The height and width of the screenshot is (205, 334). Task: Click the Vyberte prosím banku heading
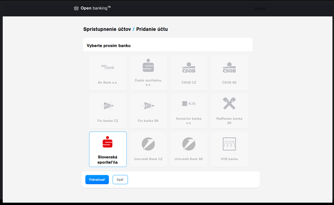(109, 46)
